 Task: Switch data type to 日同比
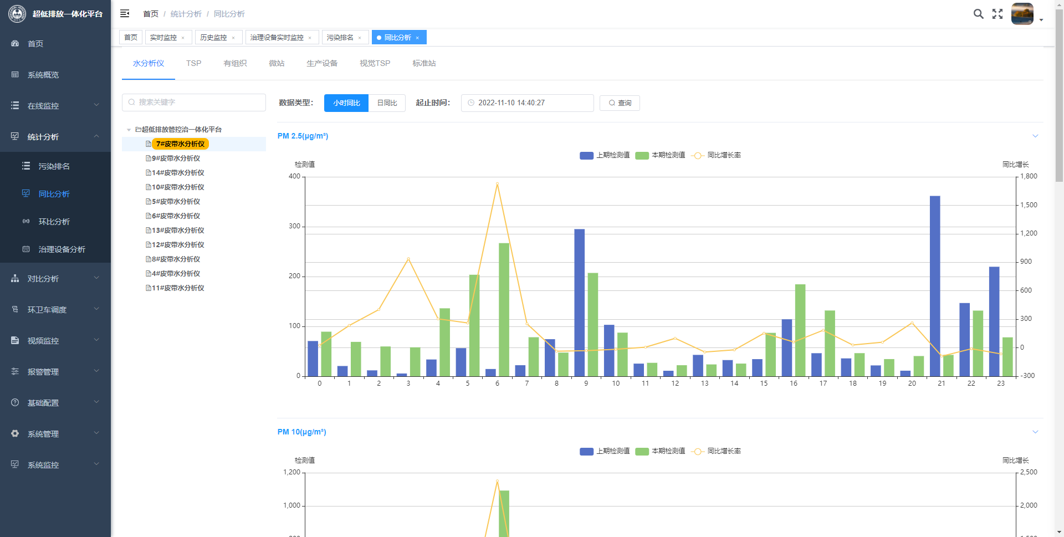[x=387, y=103]
